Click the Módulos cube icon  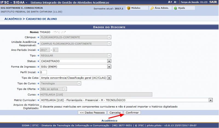pyautogui.click(x=128, y=8)
